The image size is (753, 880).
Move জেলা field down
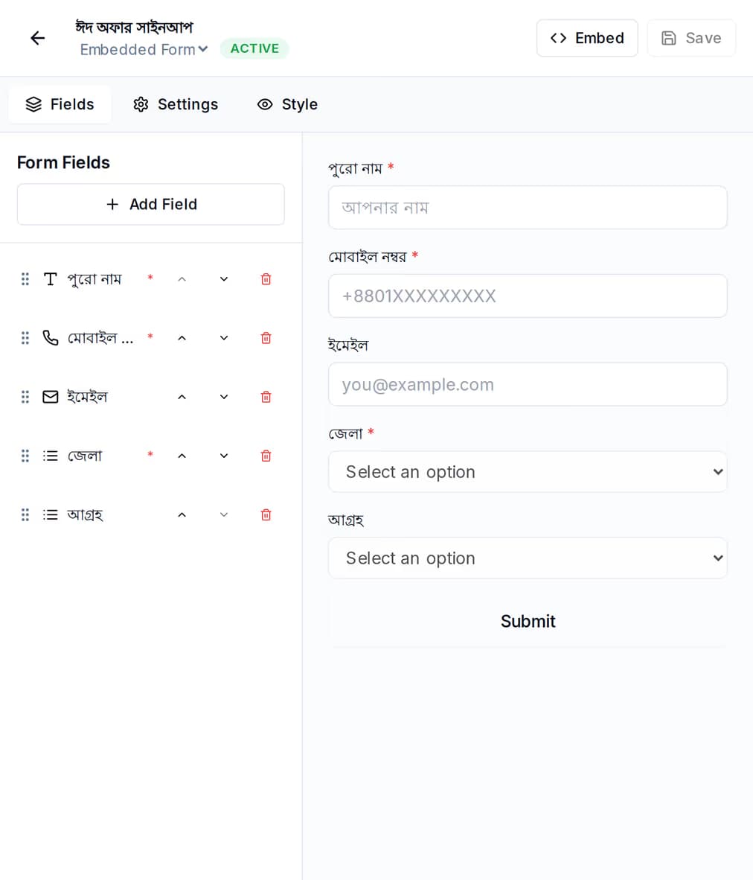tap(224, 456)
